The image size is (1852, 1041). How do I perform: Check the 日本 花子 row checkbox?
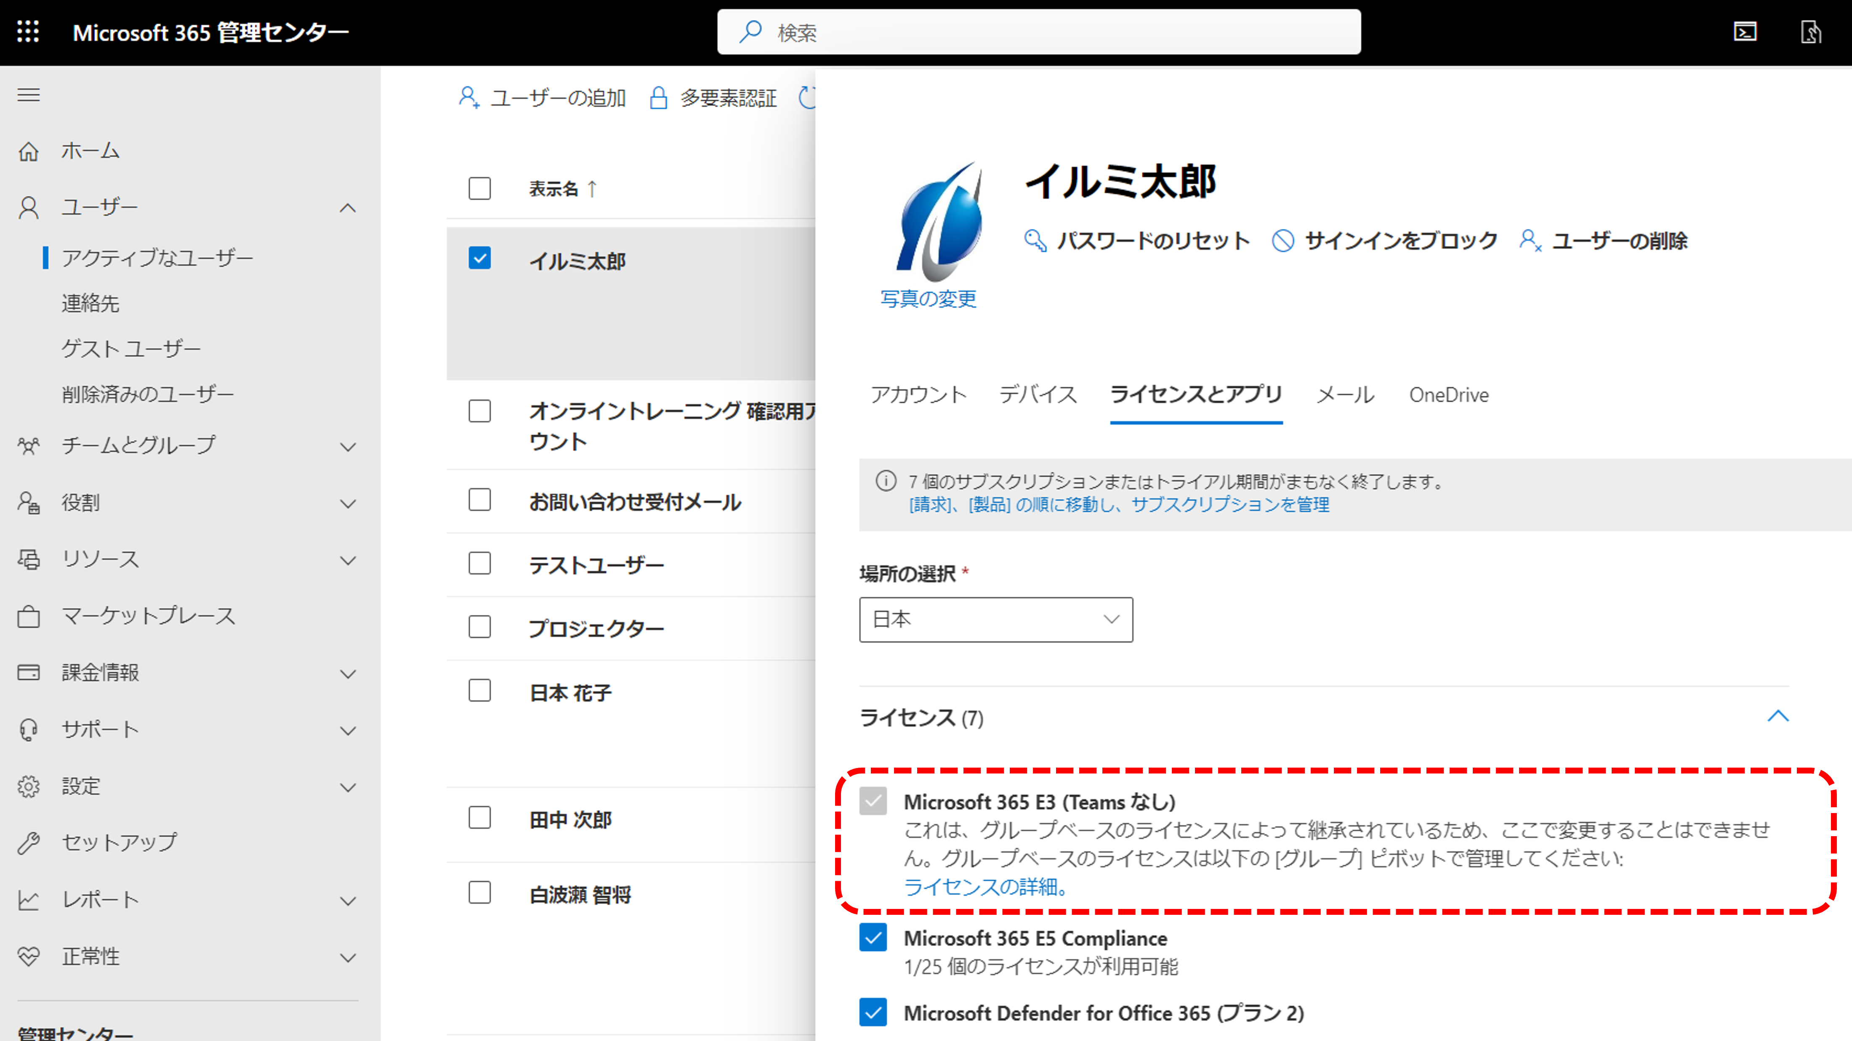click(479, 690)
